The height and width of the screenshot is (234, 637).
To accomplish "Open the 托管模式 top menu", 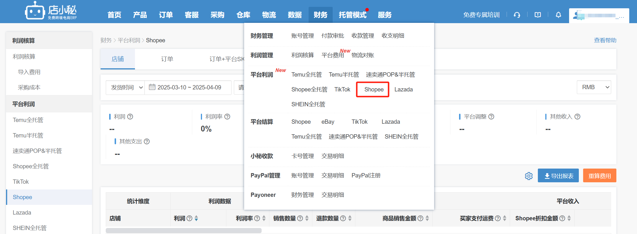I will tap(352, 15).
